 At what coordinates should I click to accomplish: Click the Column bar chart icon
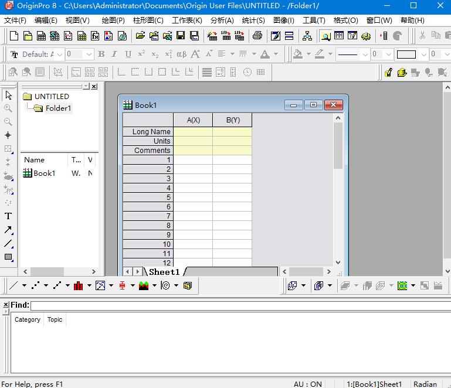pos(78,285)
